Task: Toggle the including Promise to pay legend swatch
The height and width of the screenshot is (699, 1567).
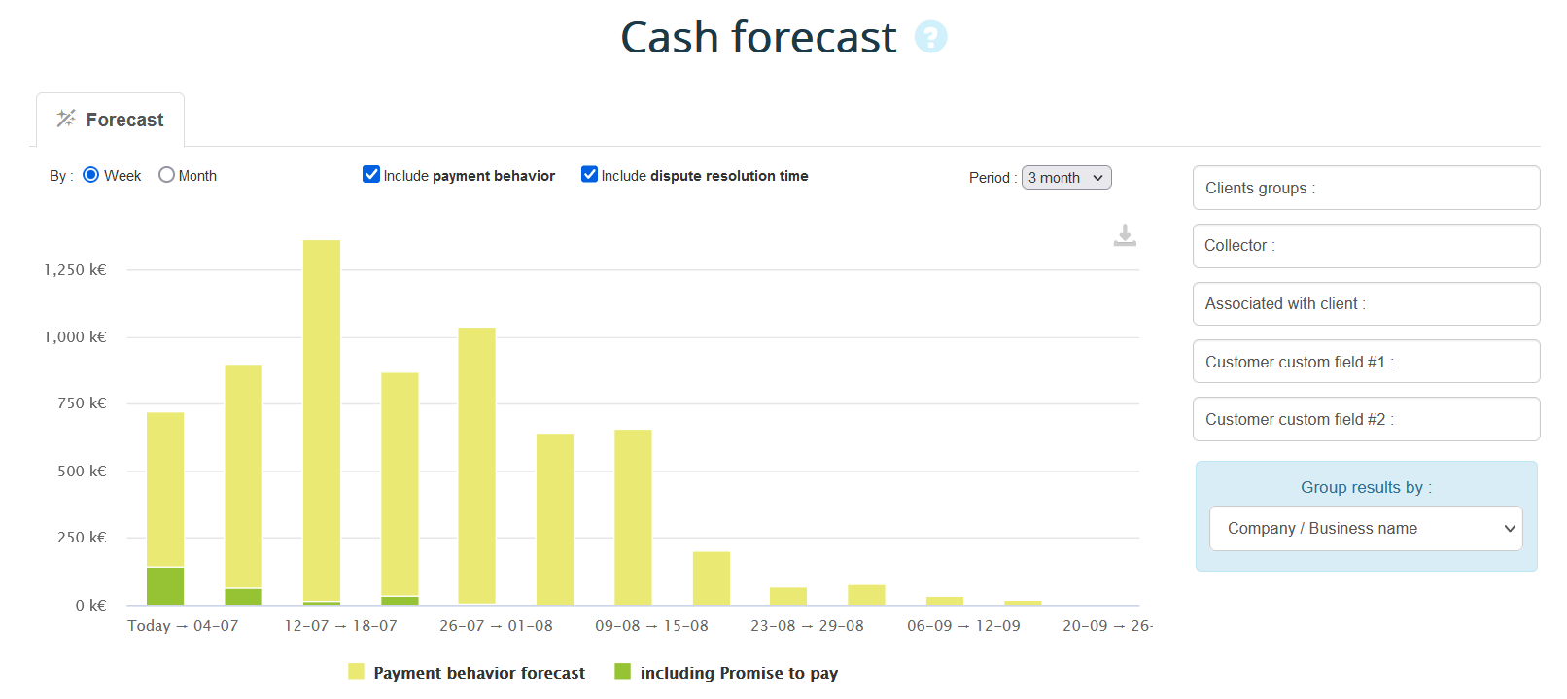Action: (x=623, y=672)
